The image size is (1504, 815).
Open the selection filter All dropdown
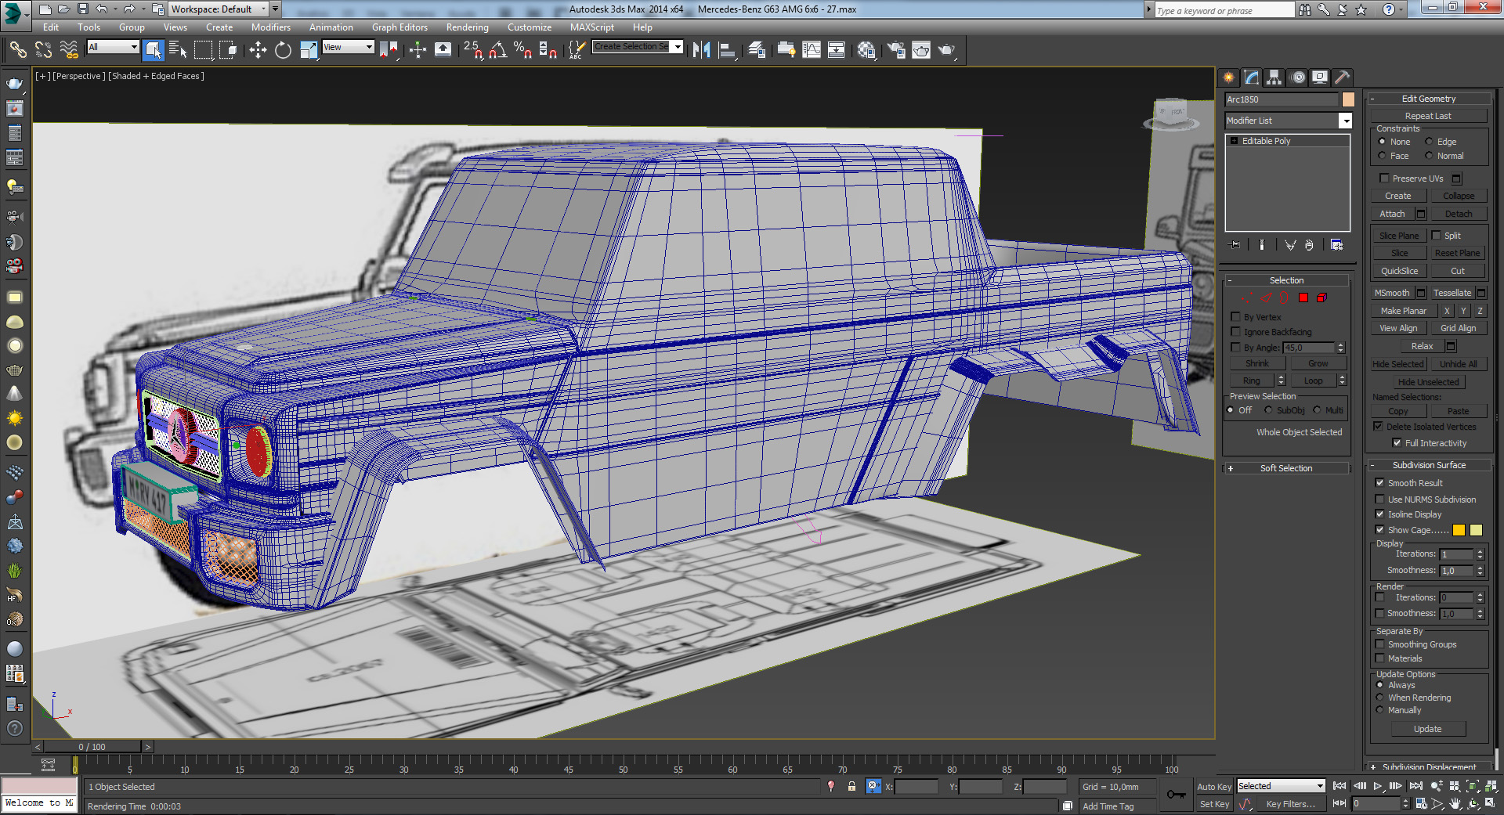[113, 47]
